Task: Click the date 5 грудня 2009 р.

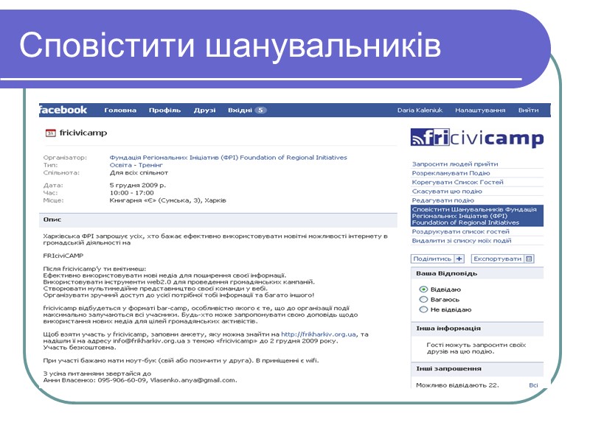Action: pyautogui.click(x=138, y=186)
